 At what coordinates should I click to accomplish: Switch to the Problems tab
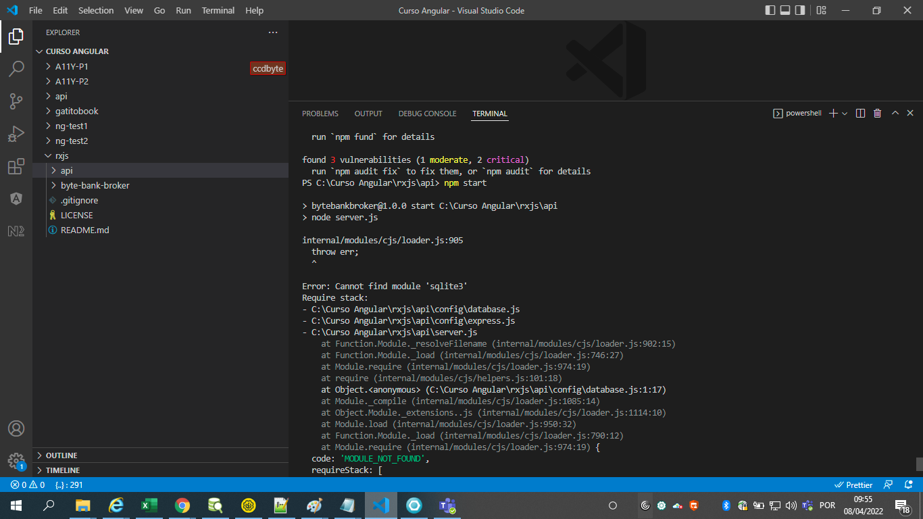320,114
